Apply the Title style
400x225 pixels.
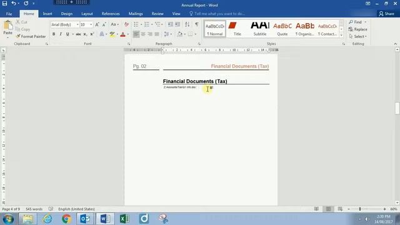(237, 29)
